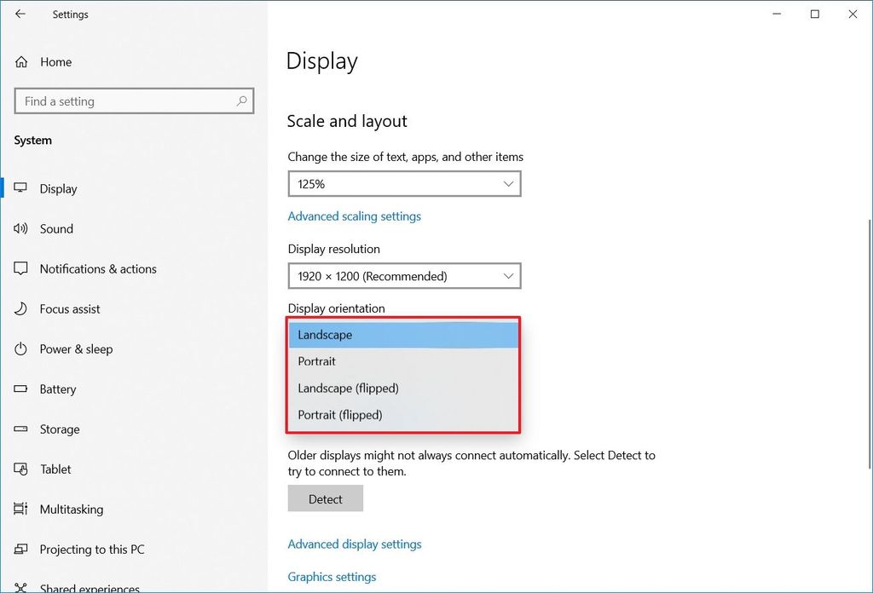Expand the Display resolution dropdown

(404, 276)
